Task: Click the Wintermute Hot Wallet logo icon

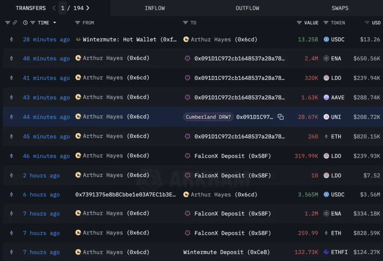Action: [x=78, y=39]
